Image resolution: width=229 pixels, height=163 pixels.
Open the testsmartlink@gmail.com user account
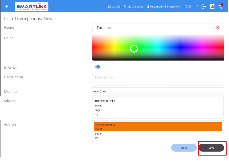[x=164, y=7]
